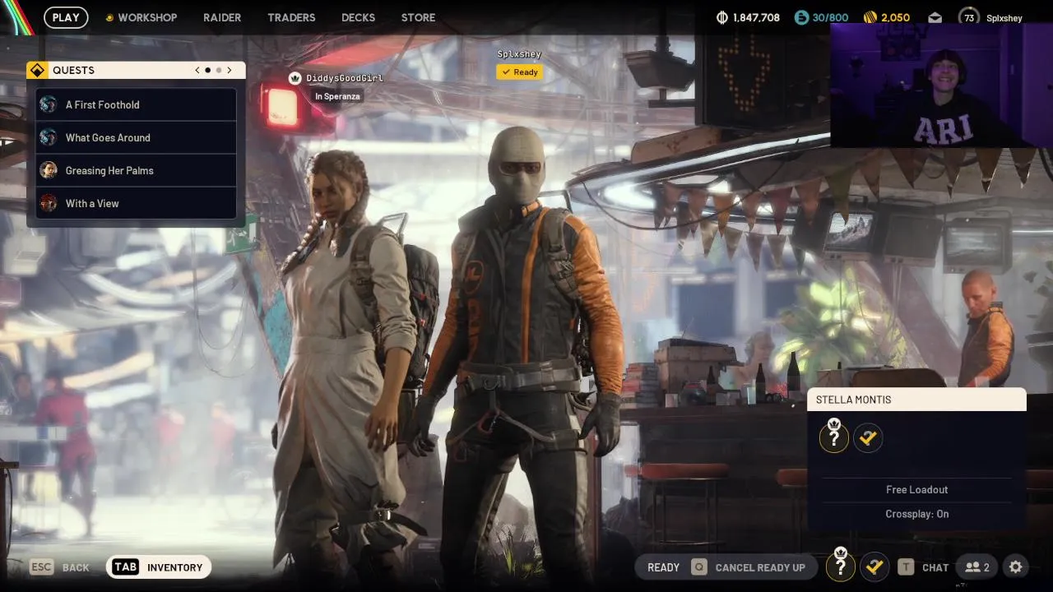
Task: Click the READY status label
Action: pos(663,567)
